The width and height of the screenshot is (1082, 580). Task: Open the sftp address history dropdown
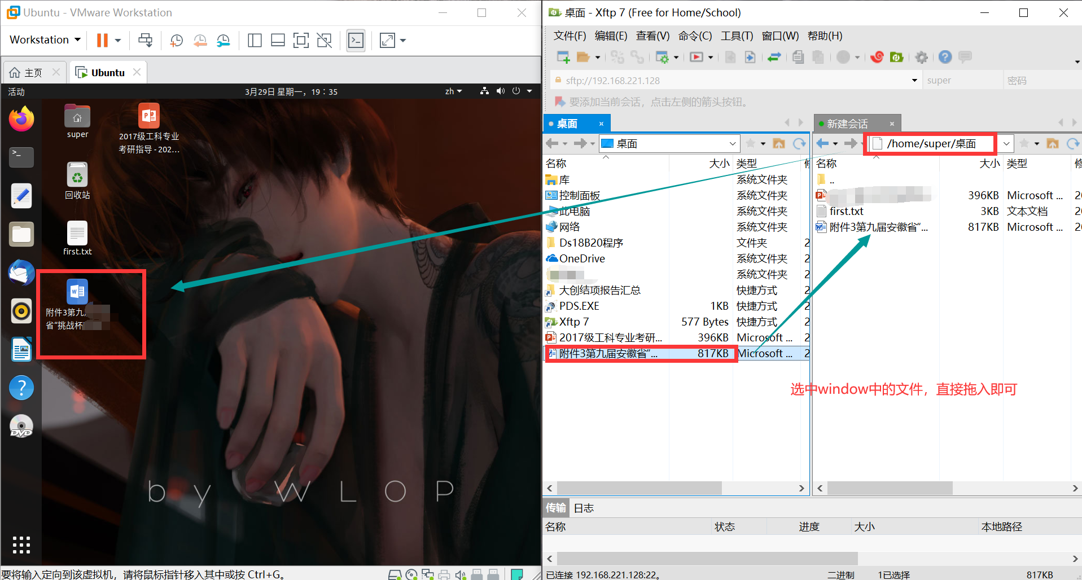click(x=914, y=80)
